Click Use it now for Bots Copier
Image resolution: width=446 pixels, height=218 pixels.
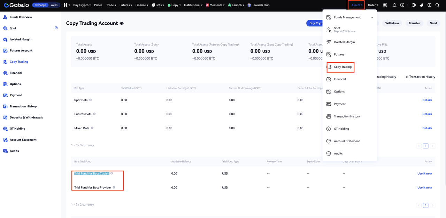pos(424,173)
